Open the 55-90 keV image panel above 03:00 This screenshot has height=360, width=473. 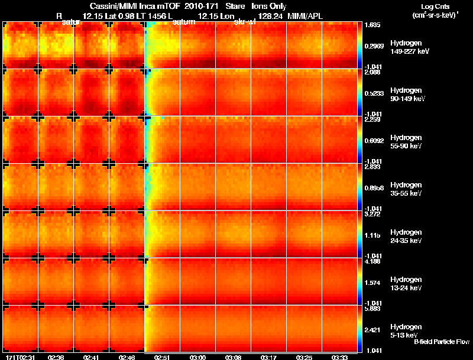coord(198,140)
